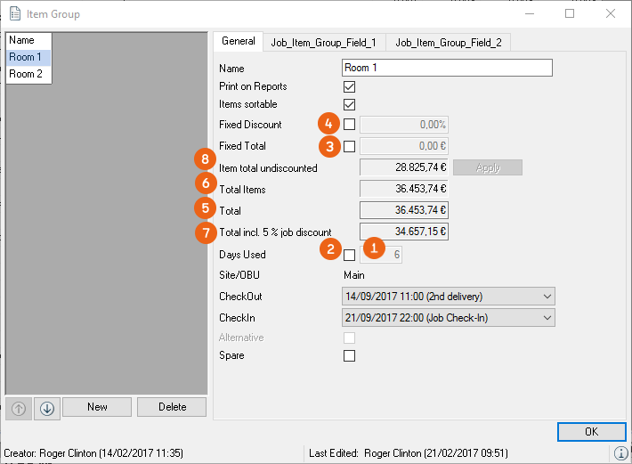Uncheck the Items sortable checkbox
This screenshot has height=464, width=632.
(x=349, y=104)
